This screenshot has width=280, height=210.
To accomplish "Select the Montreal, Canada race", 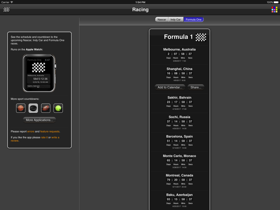I will (179, 181).
